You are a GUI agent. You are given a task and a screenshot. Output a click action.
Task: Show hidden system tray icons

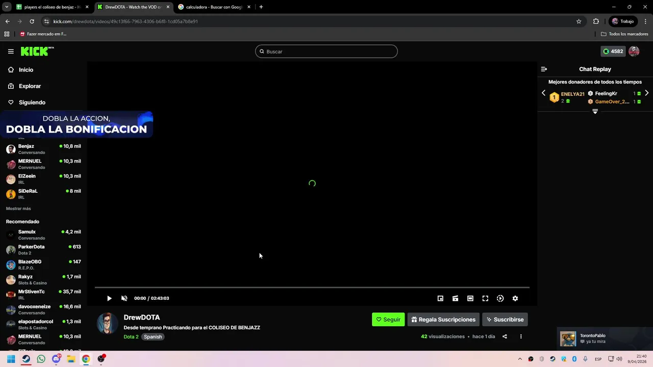(x=520, y=359)
